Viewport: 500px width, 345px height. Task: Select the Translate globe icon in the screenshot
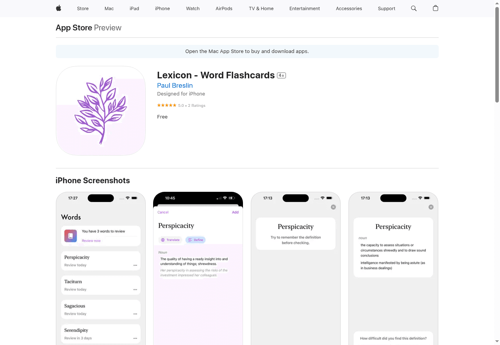[163, 240]
